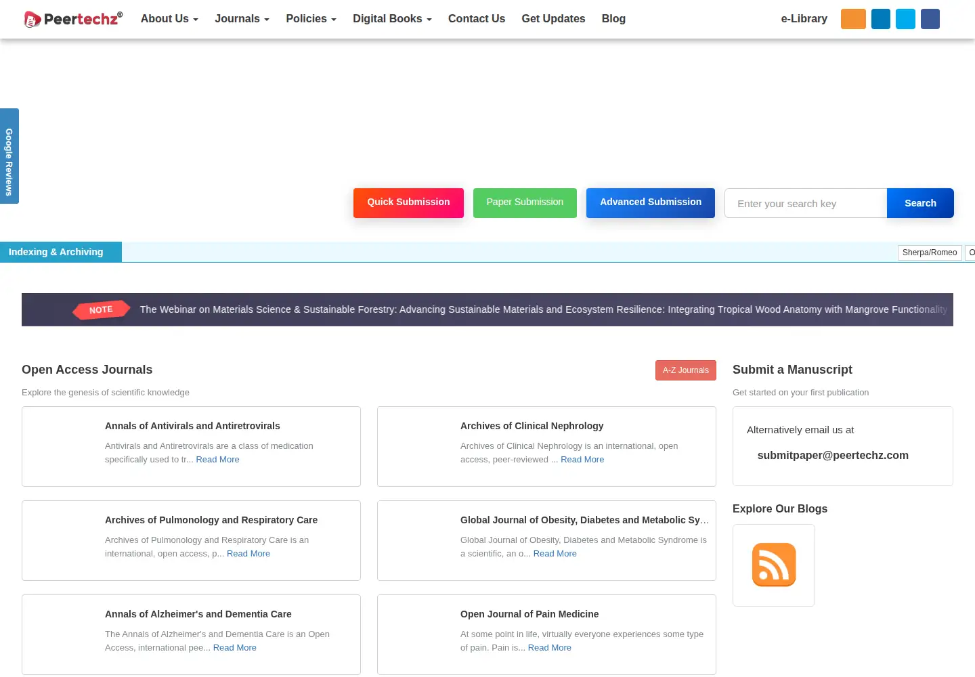Click the Open Access Journals heading
This screenshot has width=975, height=677.
(87, 370)
